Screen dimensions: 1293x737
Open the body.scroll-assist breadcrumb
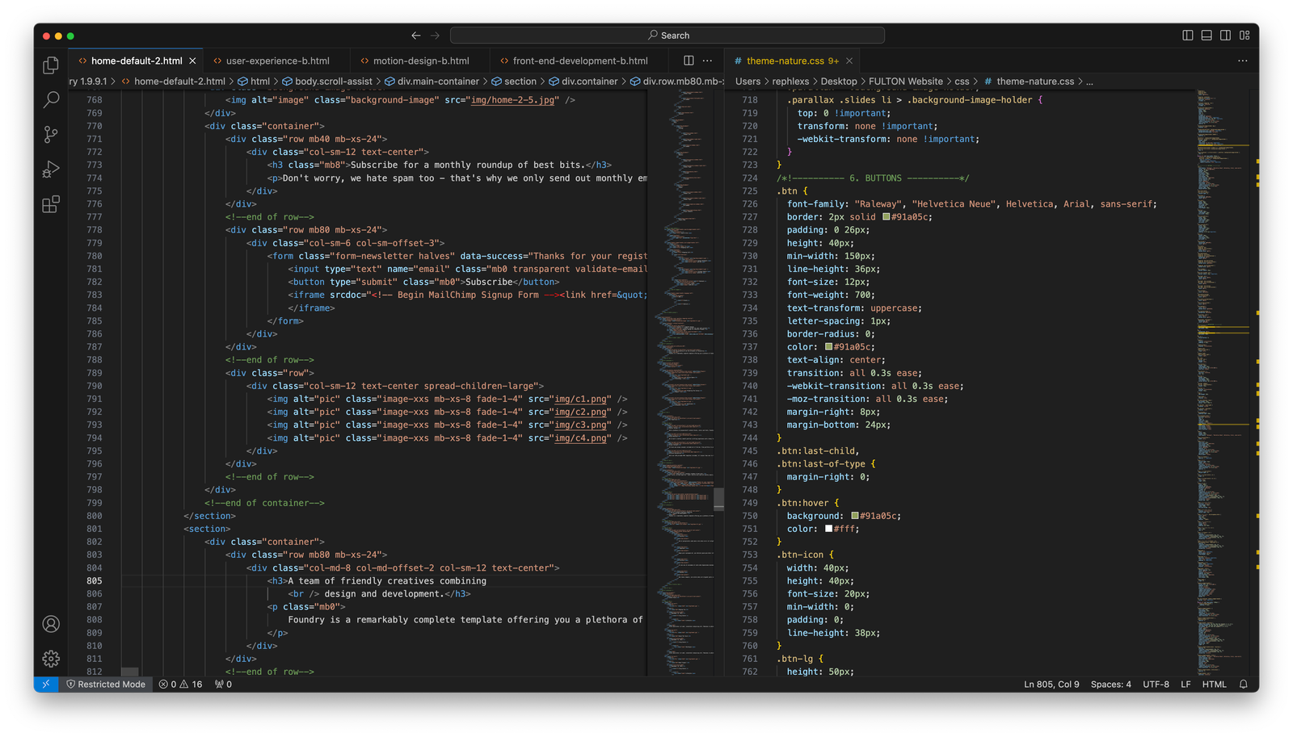(327, 81)
